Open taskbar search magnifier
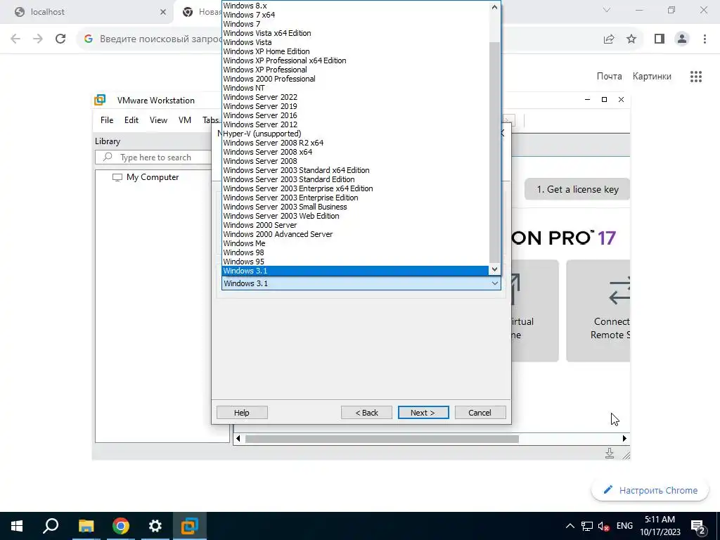The height and width of the screenshot is (540, 720). tap(51, 526)
